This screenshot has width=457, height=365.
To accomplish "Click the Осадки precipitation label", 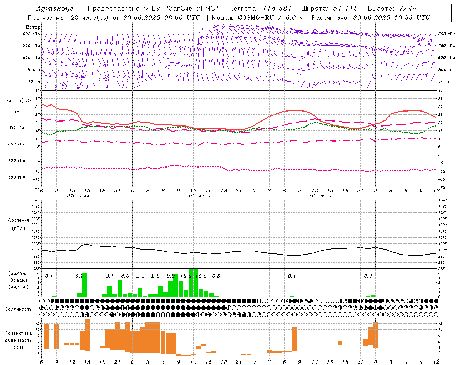I will (19, 280).
